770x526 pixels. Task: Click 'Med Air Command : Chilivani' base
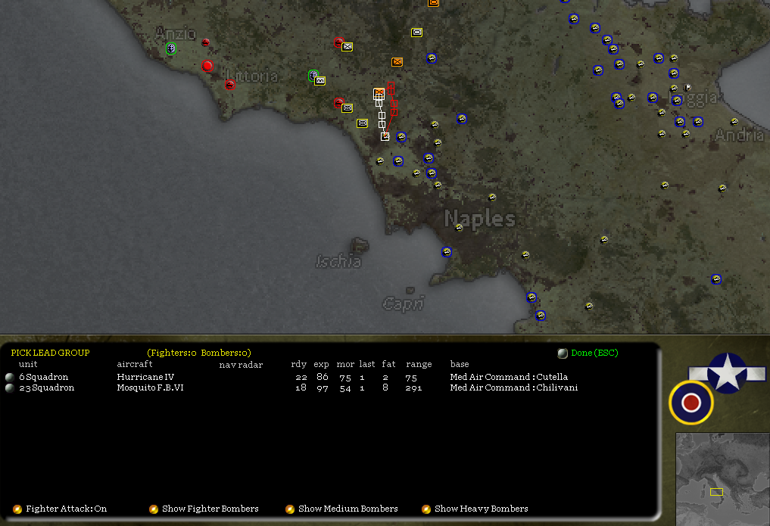point(513,387)
